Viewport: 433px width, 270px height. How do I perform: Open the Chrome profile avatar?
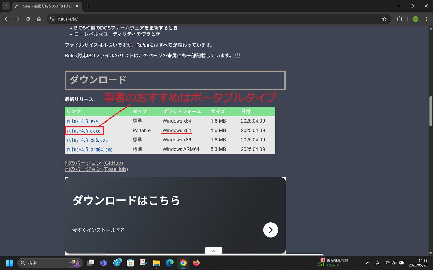click(415, 19)
